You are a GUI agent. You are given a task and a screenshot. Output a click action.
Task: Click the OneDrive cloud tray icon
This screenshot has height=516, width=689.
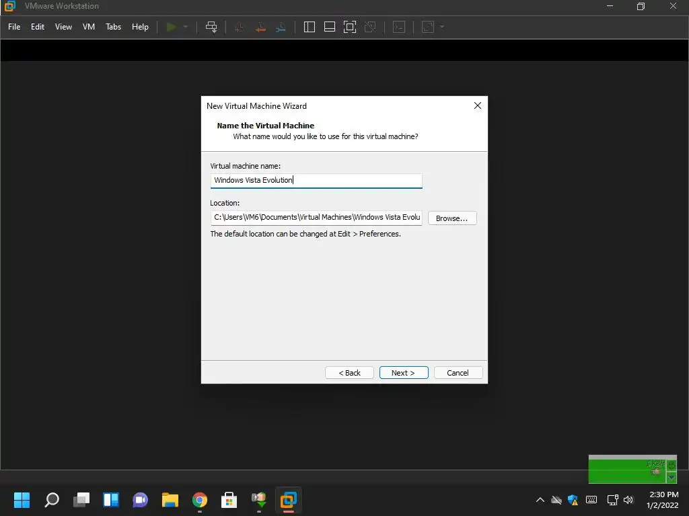click(x=556, y=500)
